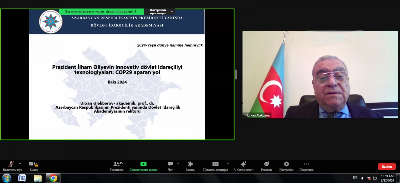This screenshot has height=183, width=400.
Task: Click the volume speaker tray icon
Action: pos(363,178)
